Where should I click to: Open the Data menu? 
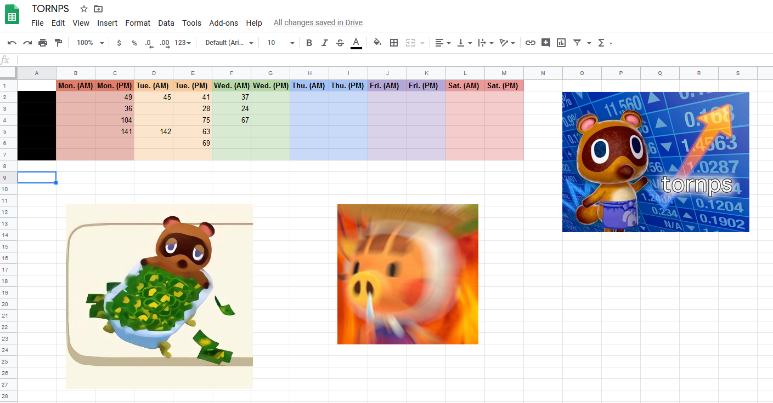tap(166, 23)
